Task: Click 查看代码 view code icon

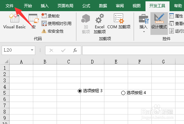Action: 171,24
